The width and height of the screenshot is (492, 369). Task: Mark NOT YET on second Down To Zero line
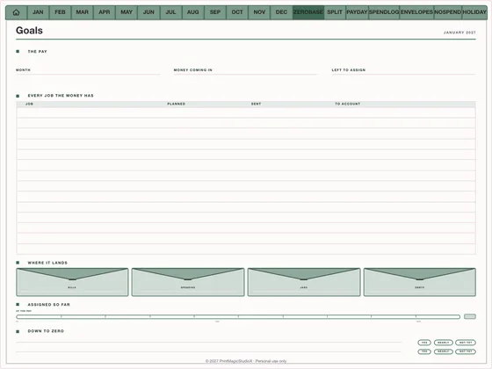point(466,351)
